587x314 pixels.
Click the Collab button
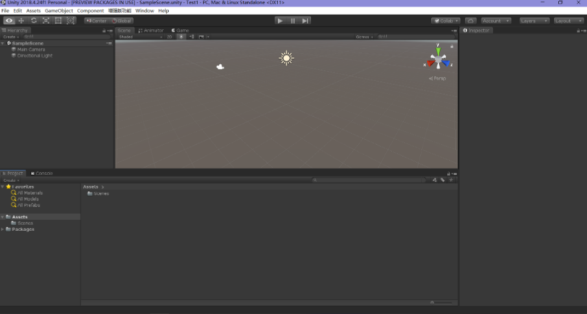coord(446,21)
